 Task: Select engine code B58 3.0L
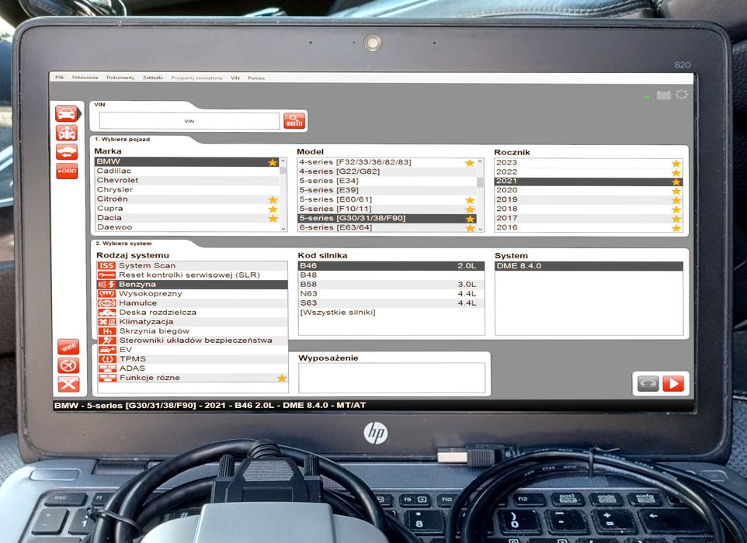click(x=391, y=285)
